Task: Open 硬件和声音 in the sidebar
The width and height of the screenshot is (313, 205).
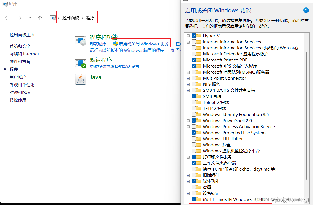Action: click(x=20, y=61)
